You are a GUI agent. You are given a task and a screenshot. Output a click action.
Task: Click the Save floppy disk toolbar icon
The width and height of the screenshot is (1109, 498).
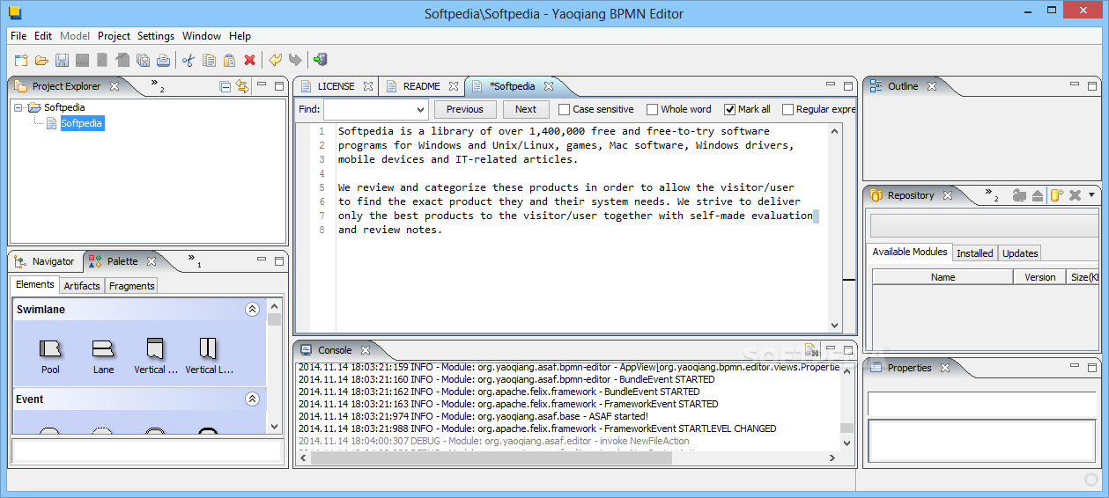(x=62, y=60)
